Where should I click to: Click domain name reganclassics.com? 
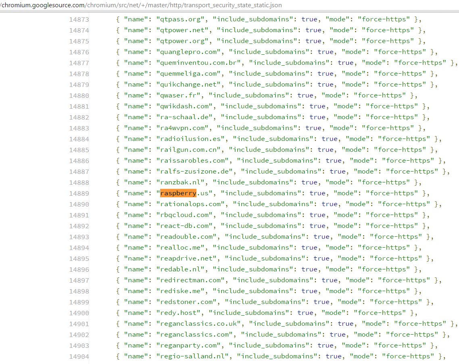point(194,334)
